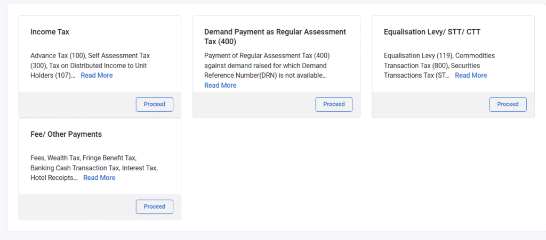
Task: Click gray footer bar of Income Tax card
Action: pyautogui.click(x=100, y=104)
